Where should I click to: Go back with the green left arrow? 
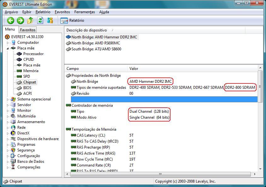tap(10, 20)
